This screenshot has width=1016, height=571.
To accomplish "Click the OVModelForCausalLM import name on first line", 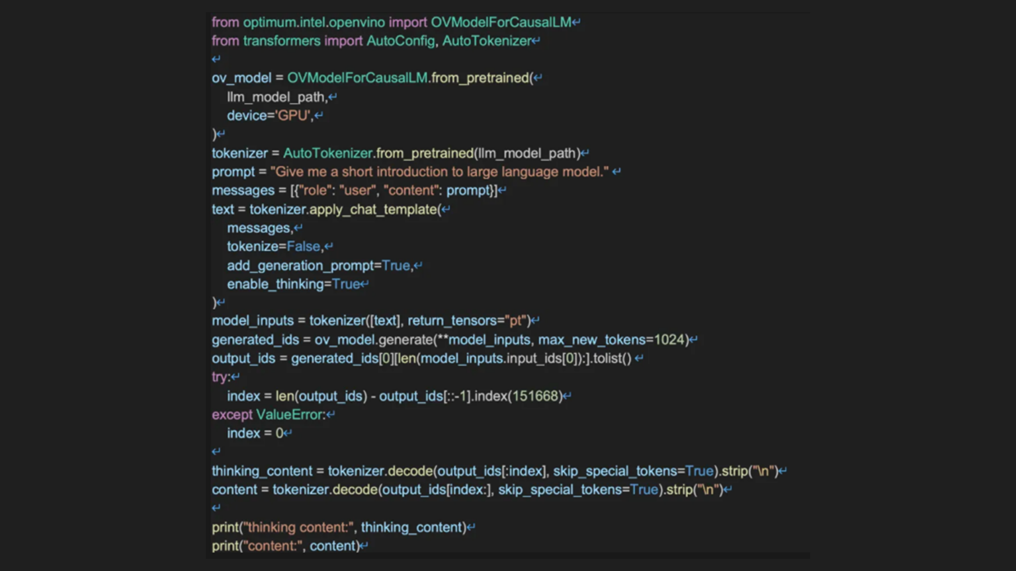I will coord(501,22).
